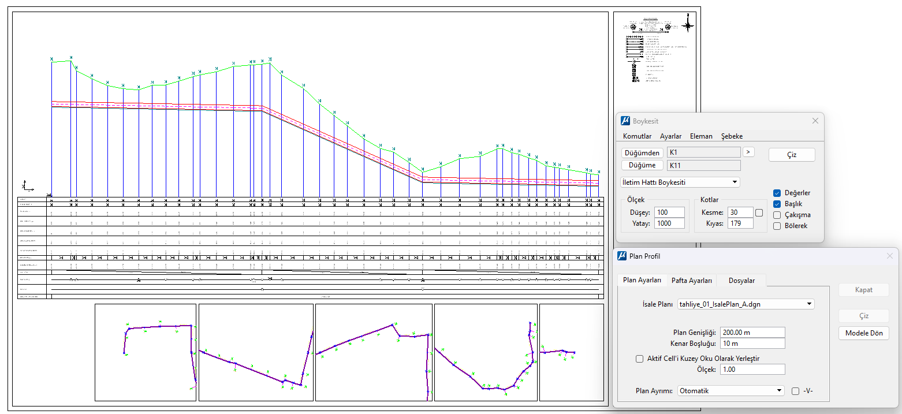Disable the Değerler checkbox
The image size is (902, 414).
point(777,193)
